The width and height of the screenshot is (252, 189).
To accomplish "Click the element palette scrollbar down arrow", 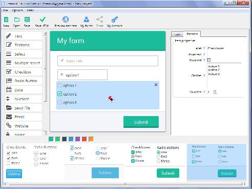I will coord(46,133).
